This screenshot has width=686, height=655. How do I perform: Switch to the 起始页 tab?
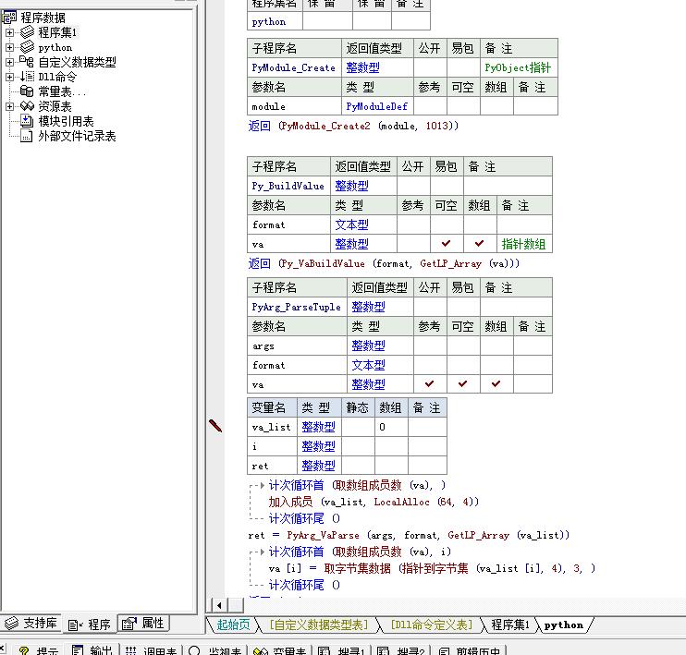point(233,625)
